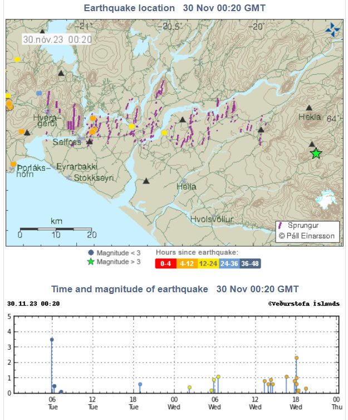
Task: Click the Selfoss town label on the map
Action: [x=66, y=142]
